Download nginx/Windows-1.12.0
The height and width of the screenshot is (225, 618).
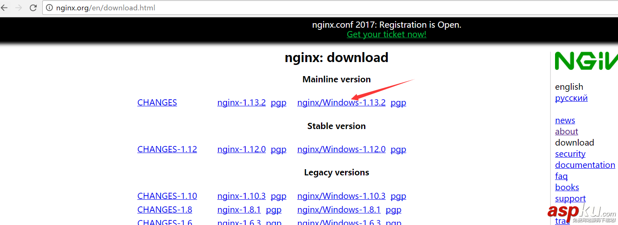[341, 149]
